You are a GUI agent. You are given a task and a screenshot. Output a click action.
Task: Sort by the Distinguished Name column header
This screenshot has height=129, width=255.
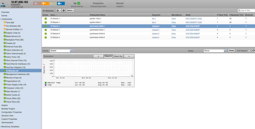click(x=97, y=15)
